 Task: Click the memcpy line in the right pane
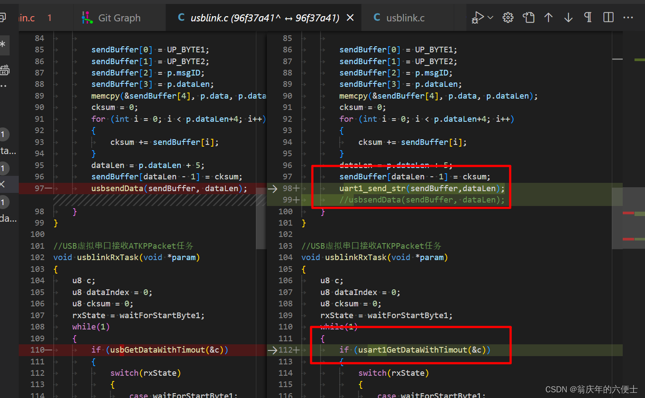[x=438, y=96]
